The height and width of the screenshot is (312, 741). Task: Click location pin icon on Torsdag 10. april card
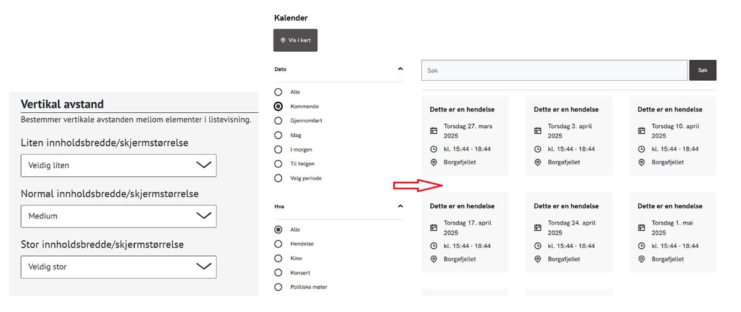pos(641,163)
